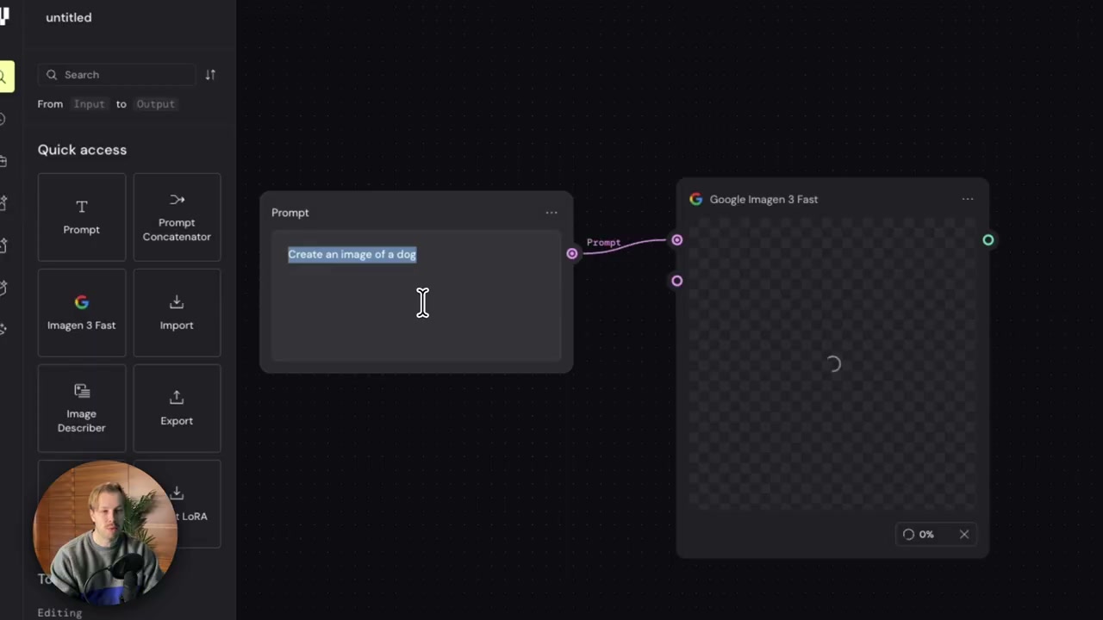The width and height of the screenshot is (1103, 620).
Task: Cancel the generation with the X button
Action: [964, 535]
